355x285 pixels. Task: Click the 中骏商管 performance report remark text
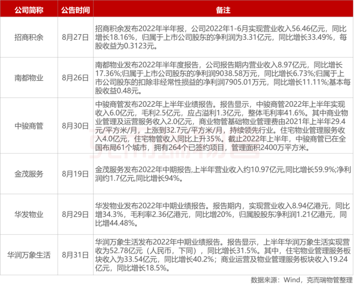click(222, 126)
